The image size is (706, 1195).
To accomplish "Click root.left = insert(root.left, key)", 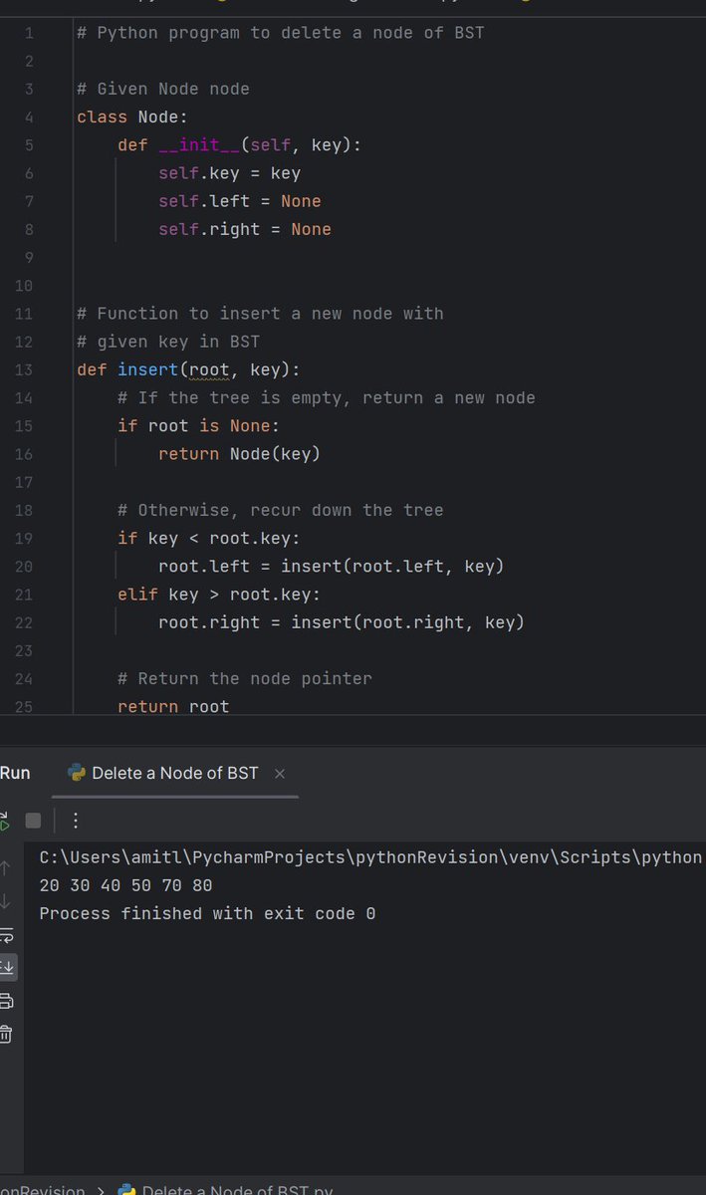I will [x=332, y=567].
